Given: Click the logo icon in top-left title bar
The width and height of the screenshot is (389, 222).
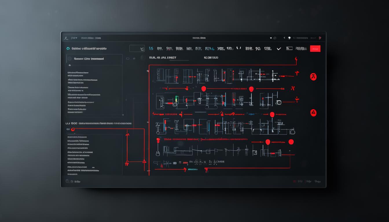Looking at the screenshot, I should [x=66, y=38].
